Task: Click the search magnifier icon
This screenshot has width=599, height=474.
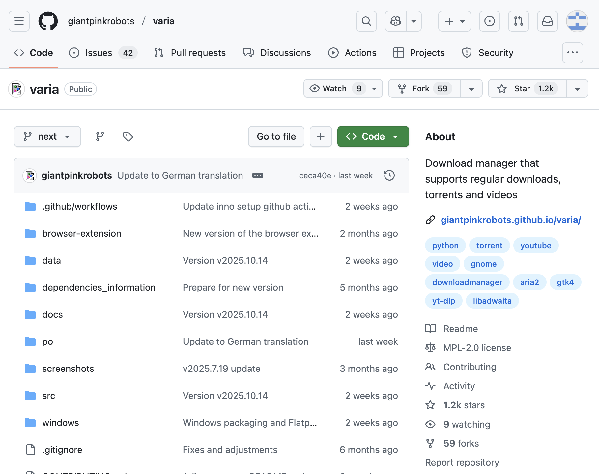Action: point(366,21)
